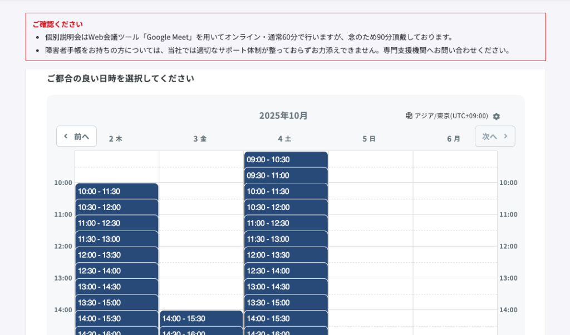
Task: Choose Thursday 13:00 - 14:30 slot
Action: 117,287
